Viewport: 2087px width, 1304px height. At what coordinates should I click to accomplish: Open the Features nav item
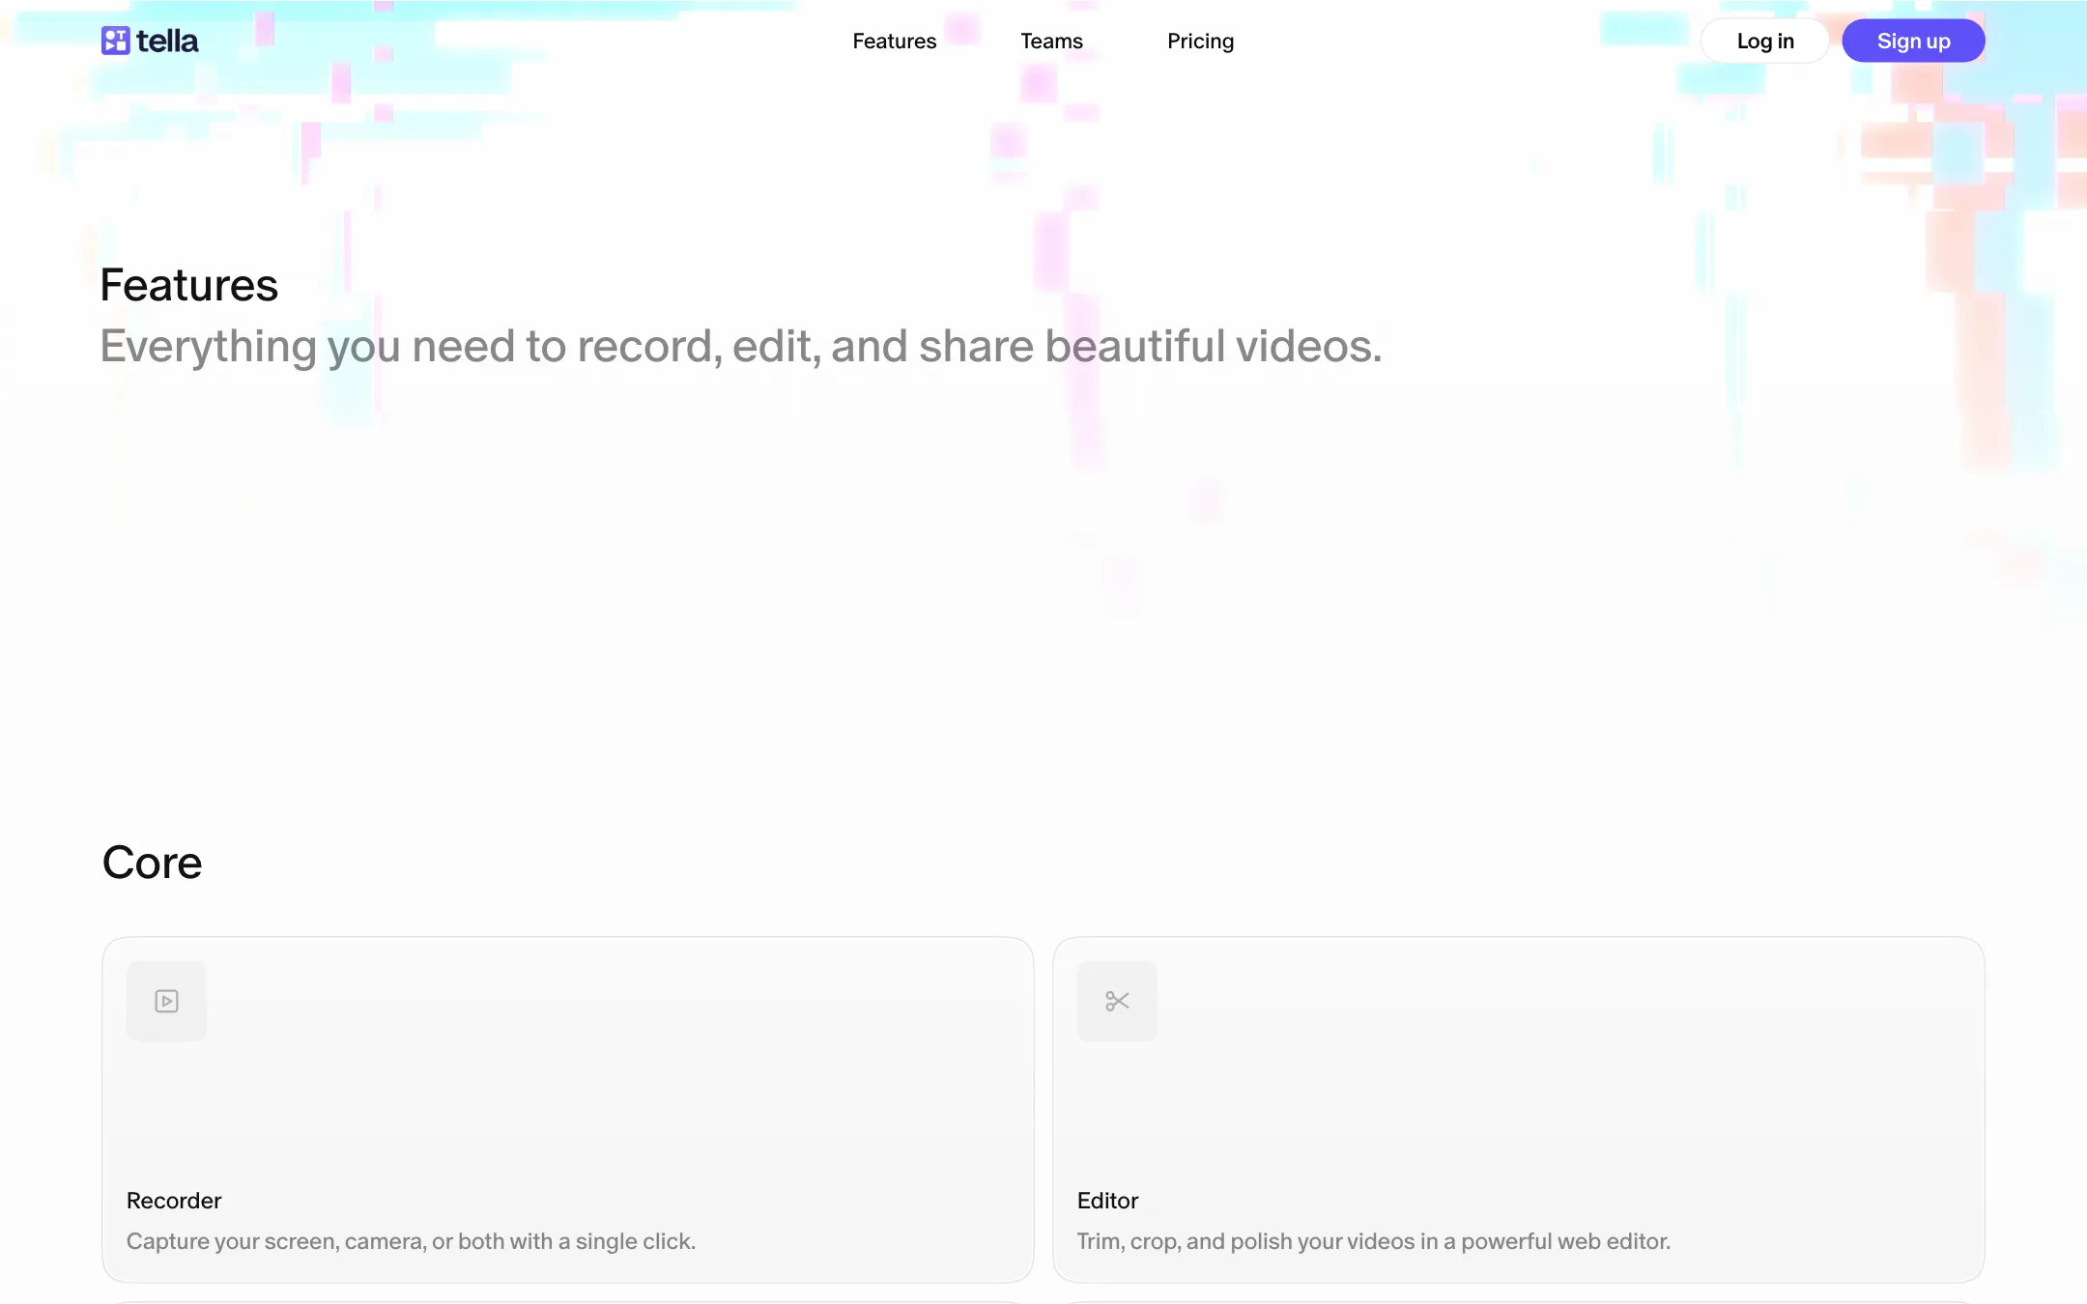(x=894, y=41)
